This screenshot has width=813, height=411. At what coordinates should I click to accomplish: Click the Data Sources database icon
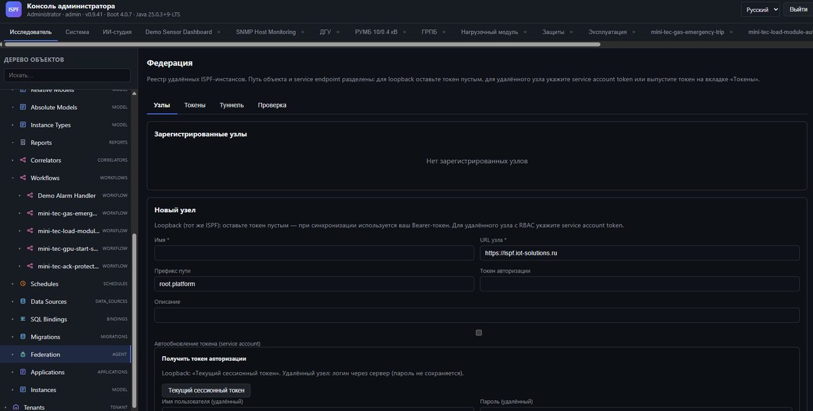(24, 302)
